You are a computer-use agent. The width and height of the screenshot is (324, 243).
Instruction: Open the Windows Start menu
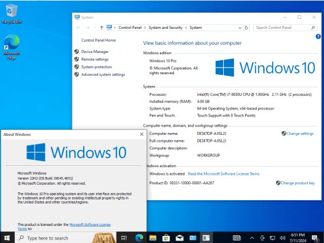7,238
